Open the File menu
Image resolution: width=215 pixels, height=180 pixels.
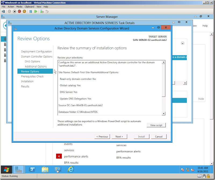click(3, 6)
